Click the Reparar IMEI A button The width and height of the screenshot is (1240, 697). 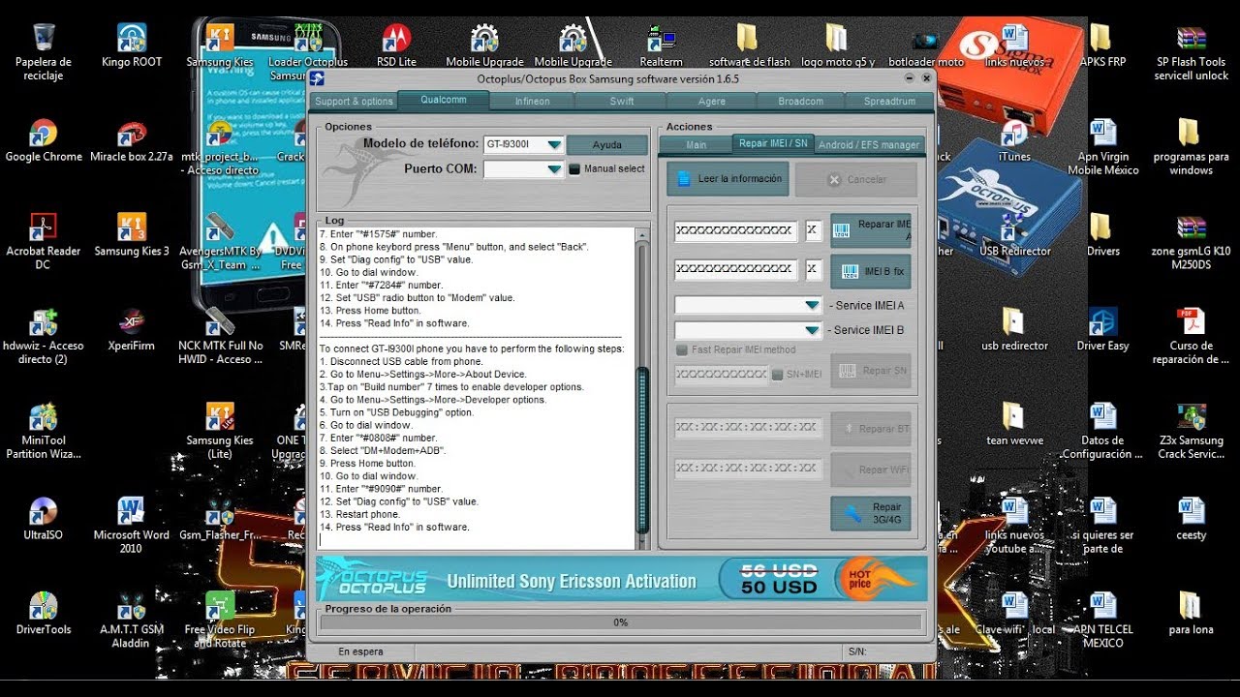coord(871,230)
